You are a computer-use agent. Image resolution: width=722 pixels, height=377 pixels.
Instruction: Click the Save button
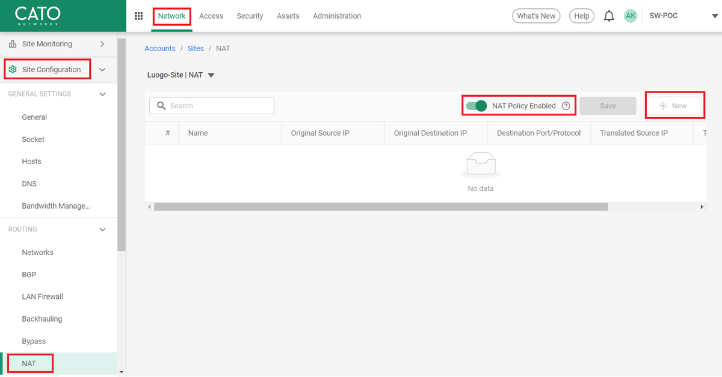(608, 106)
